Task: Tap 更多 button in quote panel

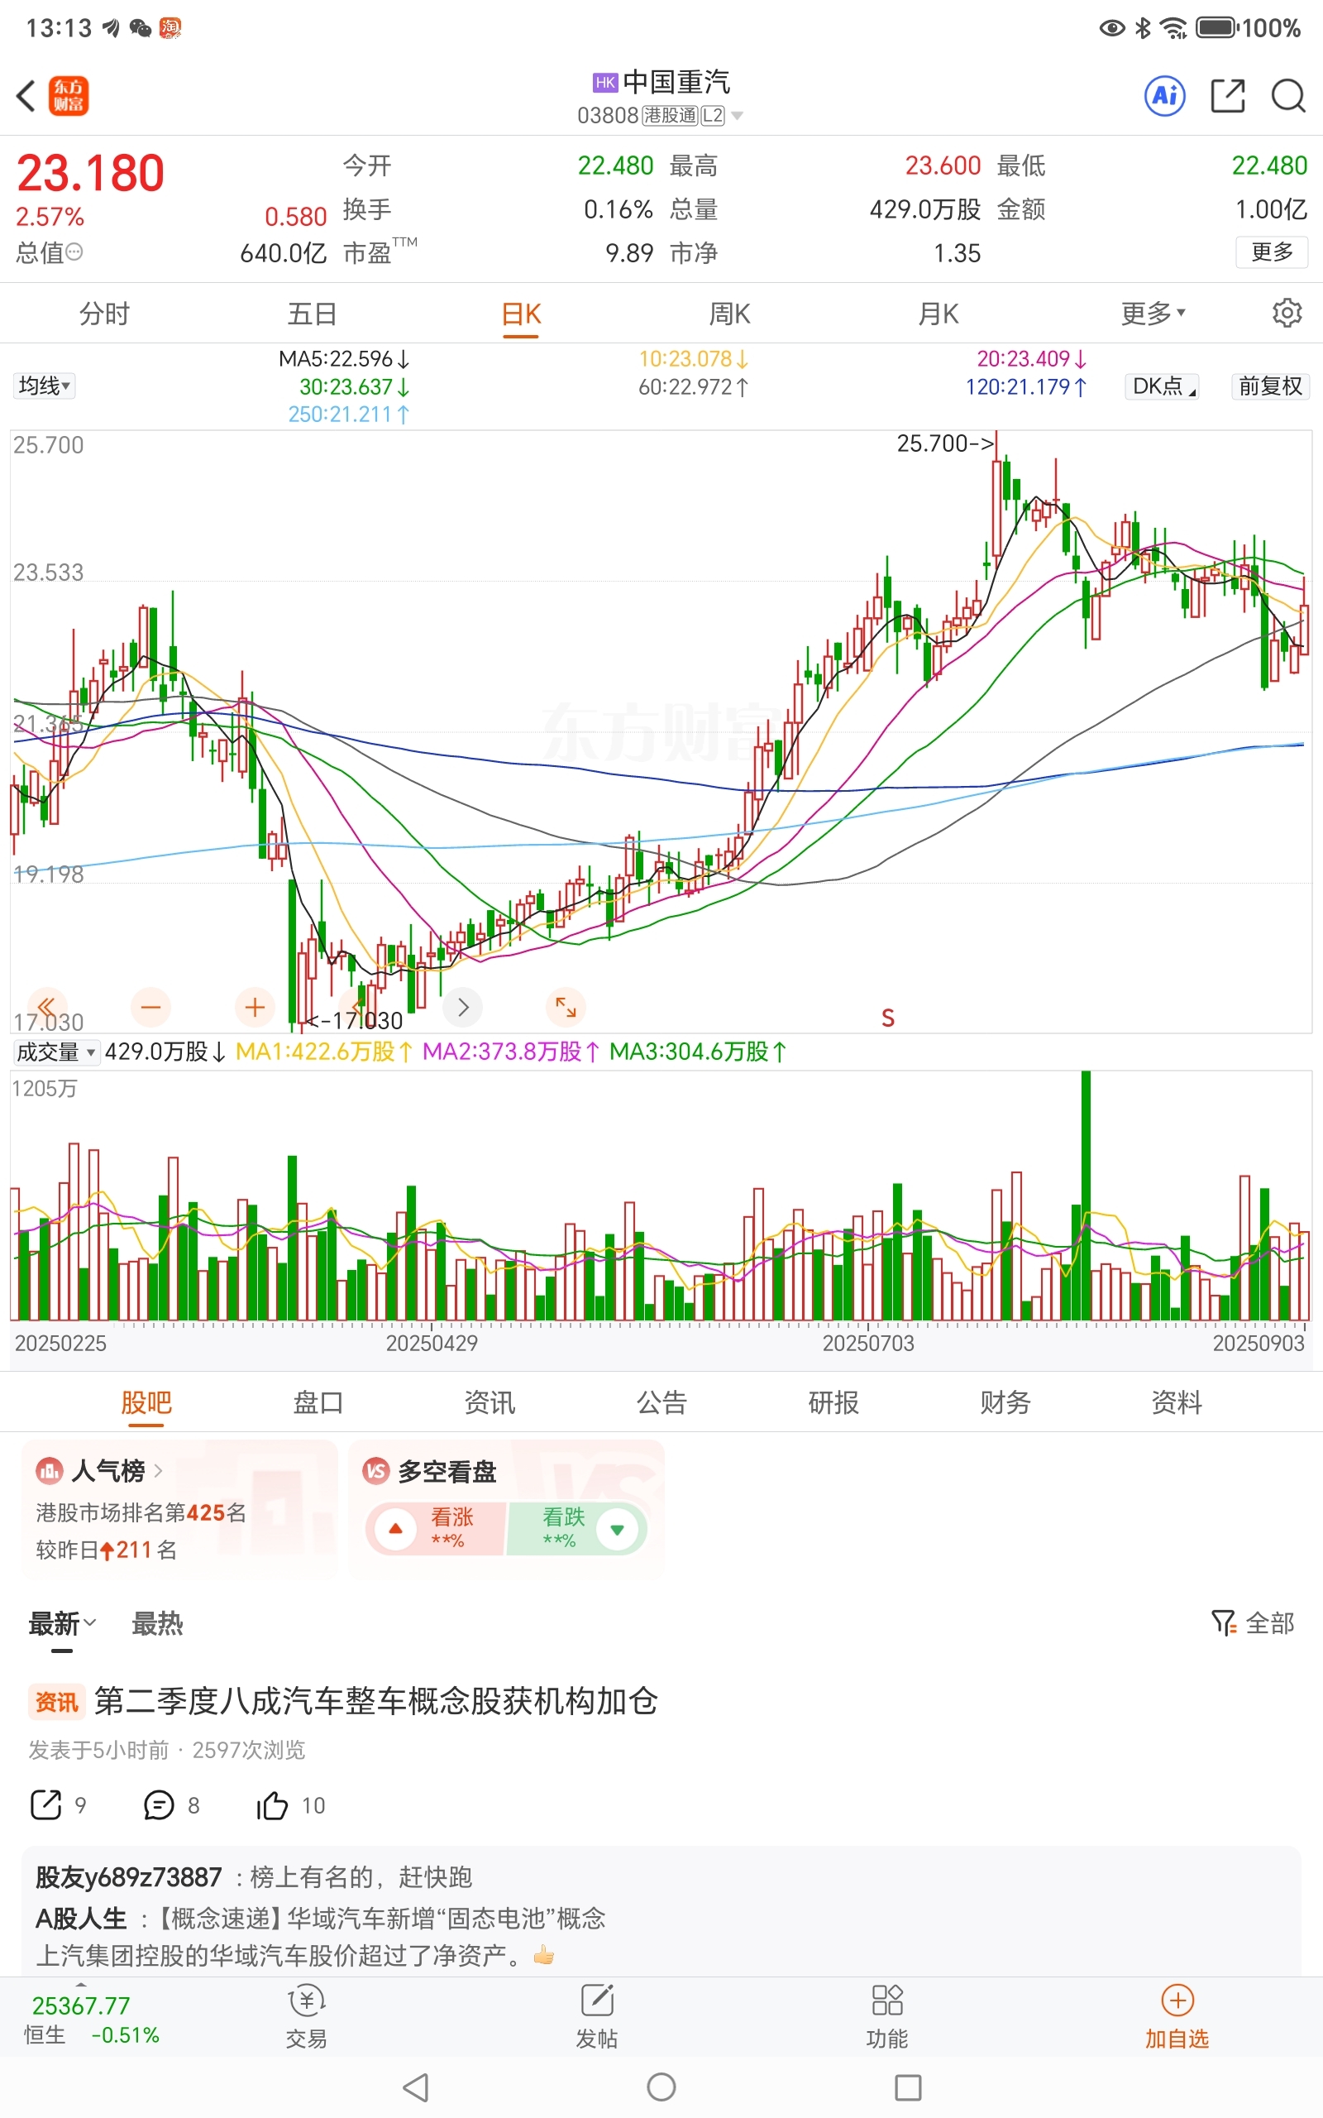Action: 1272,252
